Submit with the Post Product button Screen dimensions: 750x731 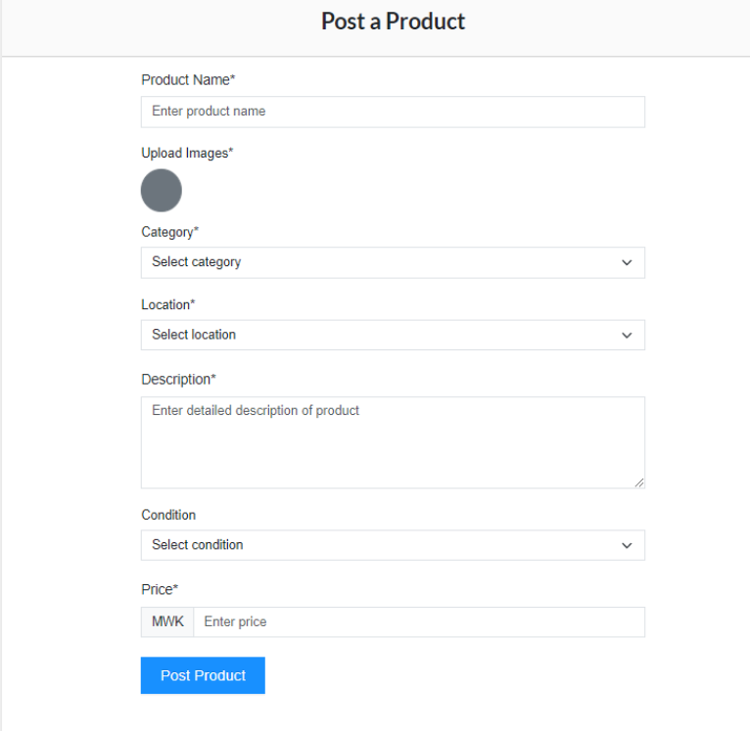pos(203,675)
